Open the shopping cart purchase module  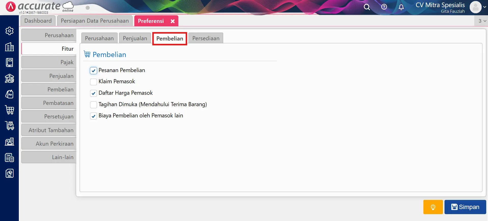9,110
